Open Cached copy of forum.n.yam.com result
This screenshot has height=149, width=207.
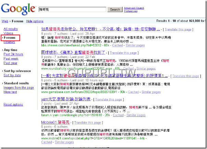[x=118, y=115]
